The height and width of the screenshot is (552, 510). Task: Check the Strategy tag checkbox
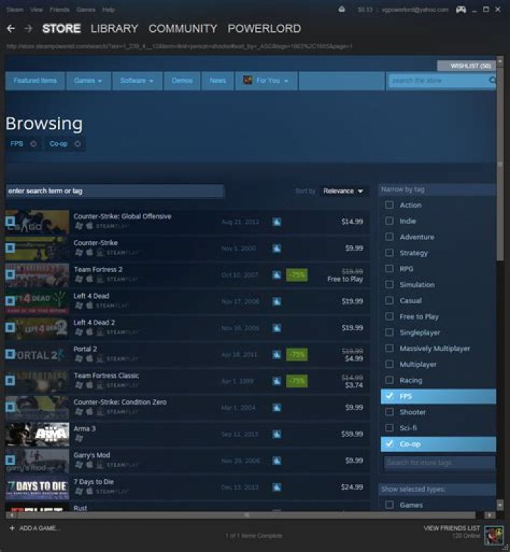[x=390, y=253]
